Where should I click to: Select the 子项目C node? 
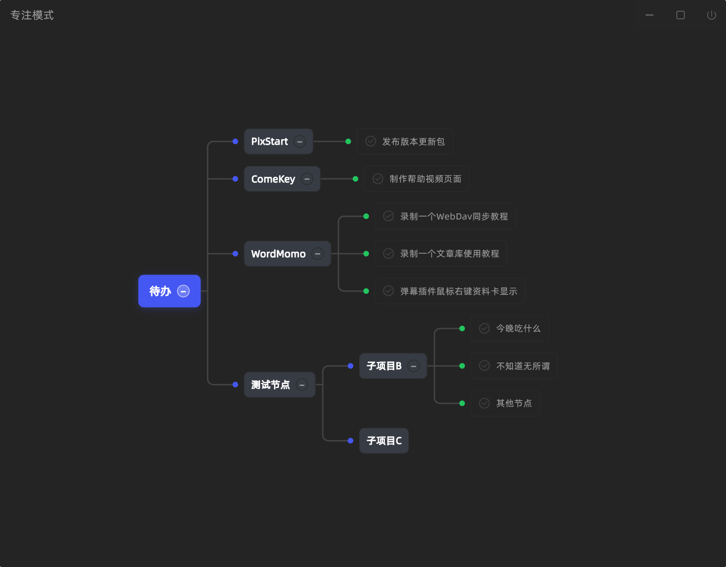click(384, 441)
